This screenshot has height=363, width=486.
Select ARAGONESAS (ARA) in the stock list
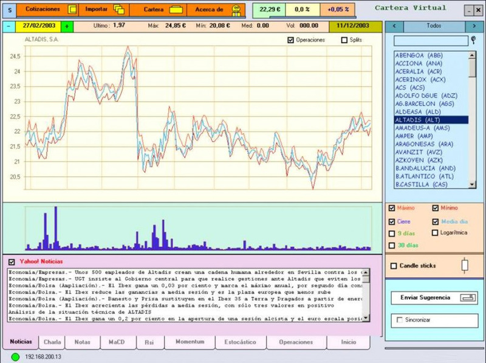click(x=431, y=144)
